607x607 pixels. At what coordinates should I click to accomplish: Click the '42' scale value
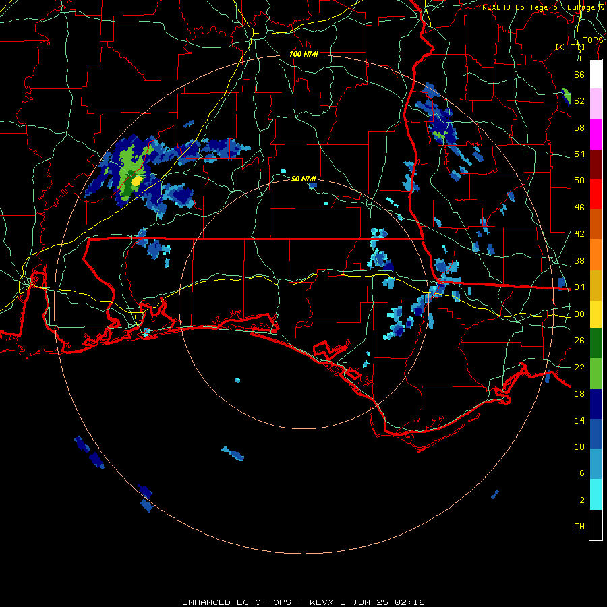click(x=579, y=234)
